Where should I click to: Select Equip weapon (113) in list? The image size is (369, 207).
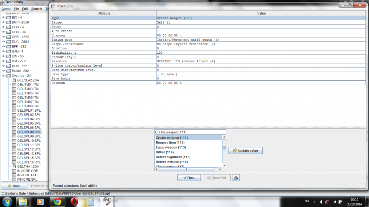tap(188, 148)
